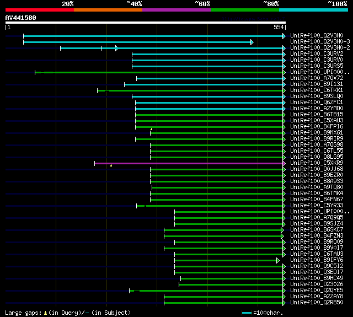The height and width of the screenshot is (317, 353).
Task: Click the green ~80% legend segment
Action: pos(245,10)
